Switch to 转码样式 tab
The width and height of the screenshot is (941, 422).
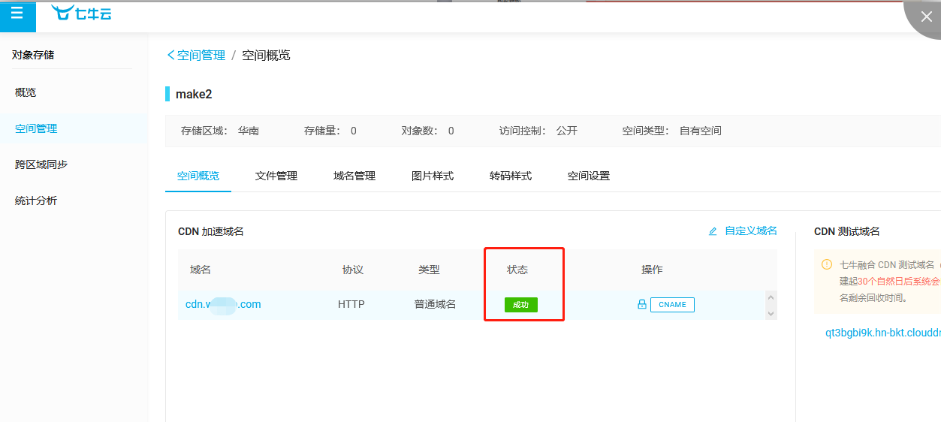point(511,176)
